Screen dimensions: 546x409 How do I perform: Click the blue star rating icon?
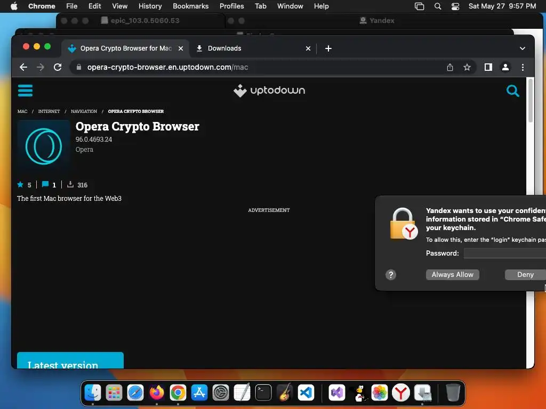[x=20, y=184]
